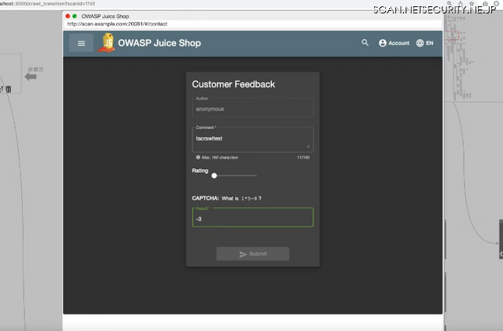Open the search magnifier icon
This screenshot has width=503, height=331.
click(365, 43)
